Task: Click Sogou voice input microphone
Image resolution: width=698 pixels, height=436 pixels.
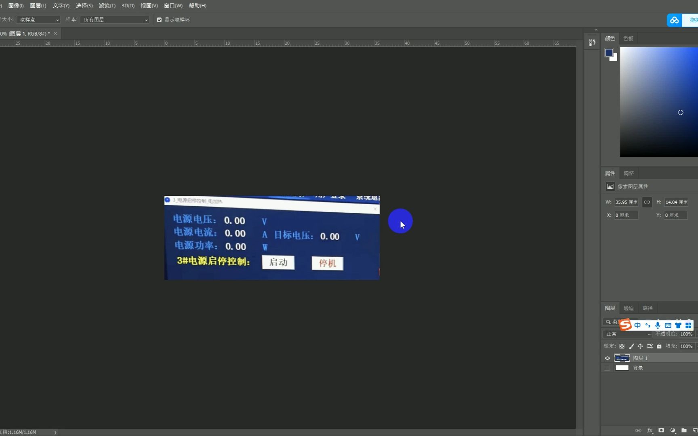Action: click(x=658, y=325)
